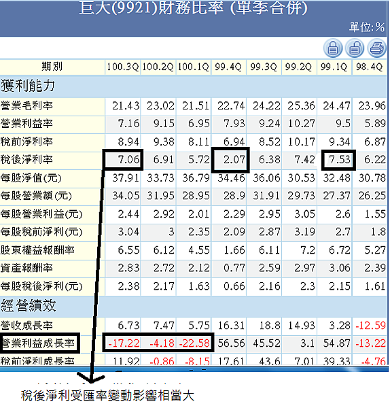Image resolution: width=390 pixels, height=408 pixels.
Task: Click the 單位:% unit label
Action: point(367,27)
